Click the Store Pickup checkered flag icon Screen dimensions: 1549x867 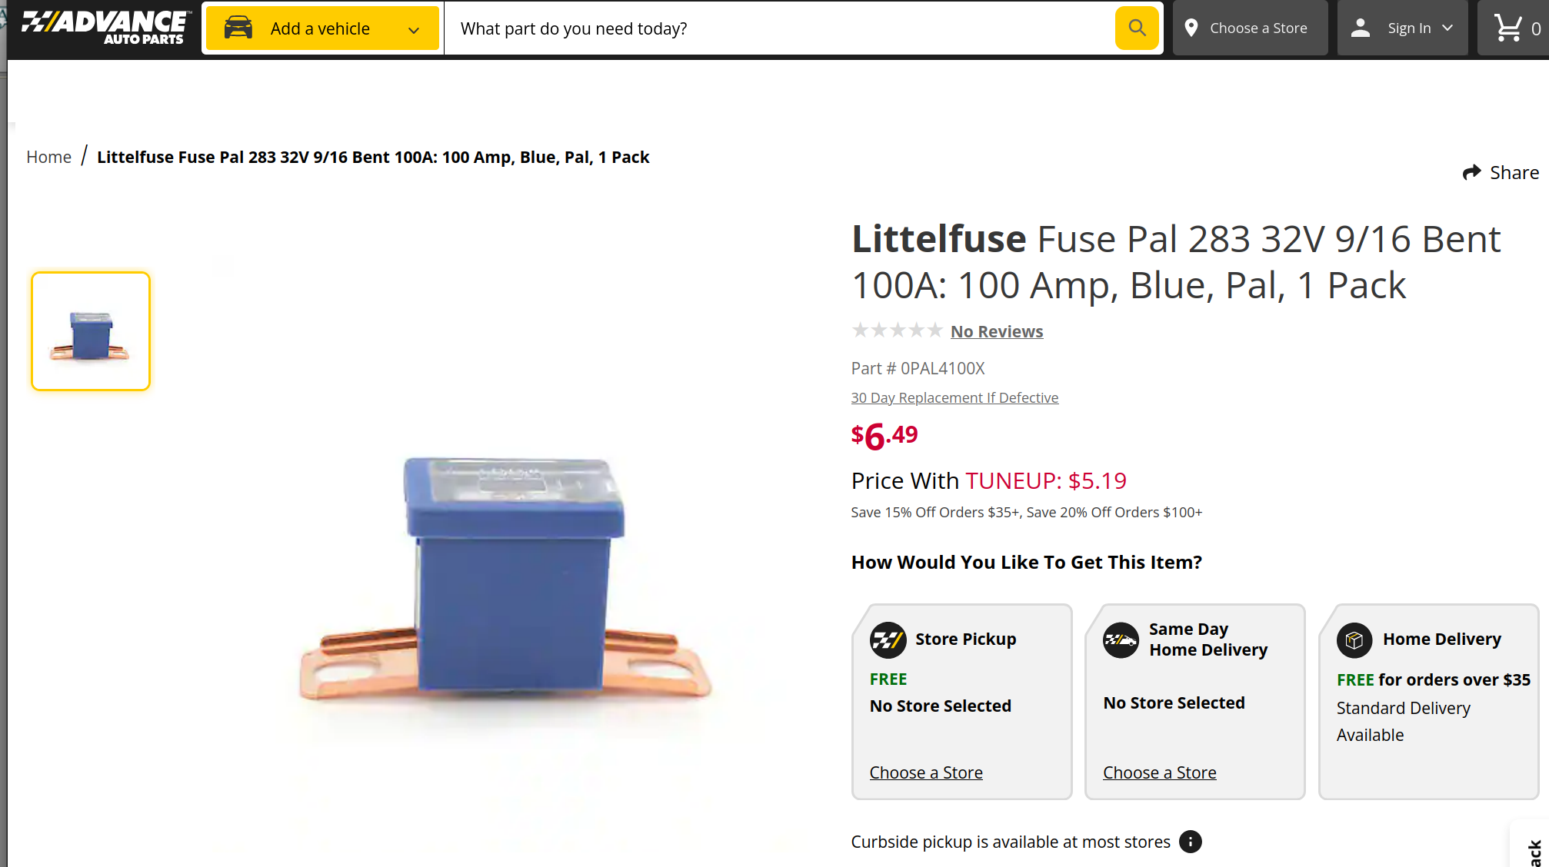(888, 639)
